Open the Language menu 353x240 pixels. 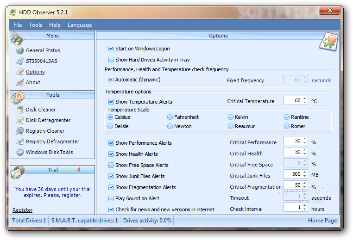coord(80,25)
